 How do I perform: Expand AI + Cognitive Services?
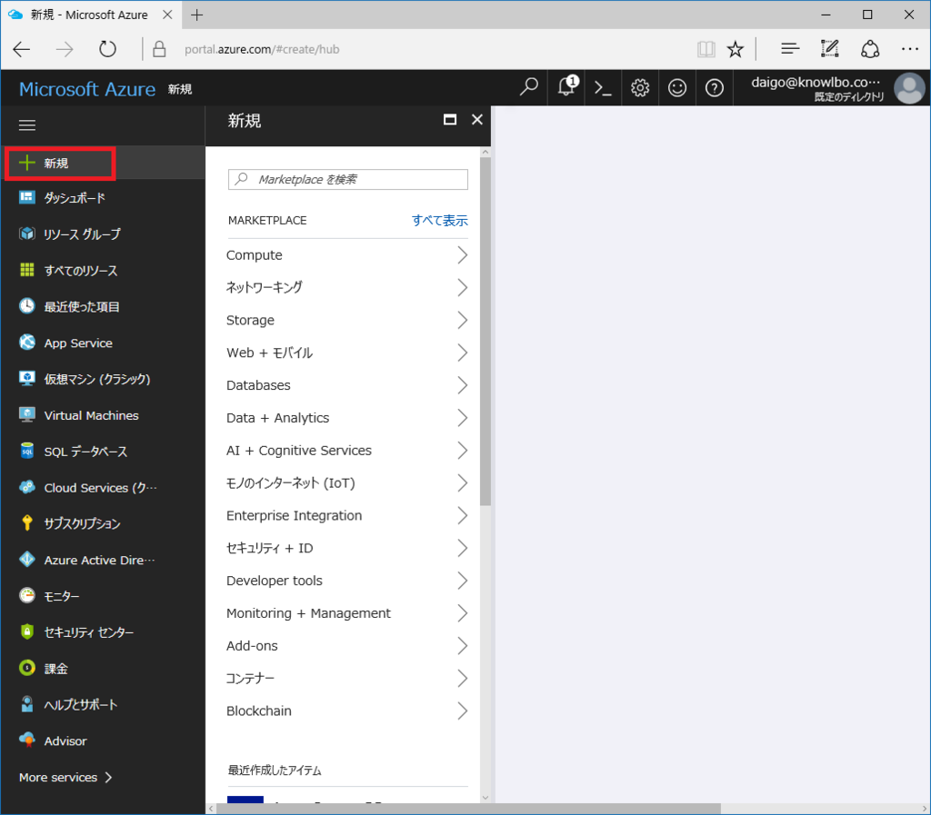(x=346, y=451)
